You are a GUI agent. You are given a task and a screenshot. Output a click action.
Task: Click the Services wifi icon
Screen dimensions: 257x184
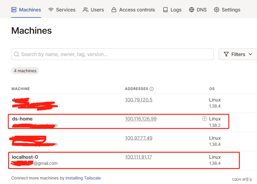click(x=51, y=10)
